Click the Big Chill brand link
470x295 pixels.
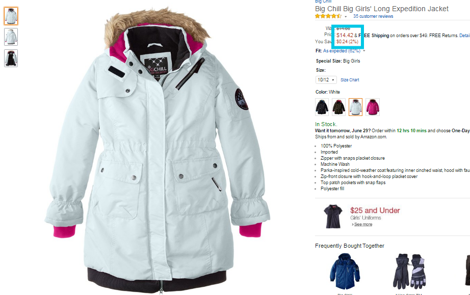coord(323,2)
